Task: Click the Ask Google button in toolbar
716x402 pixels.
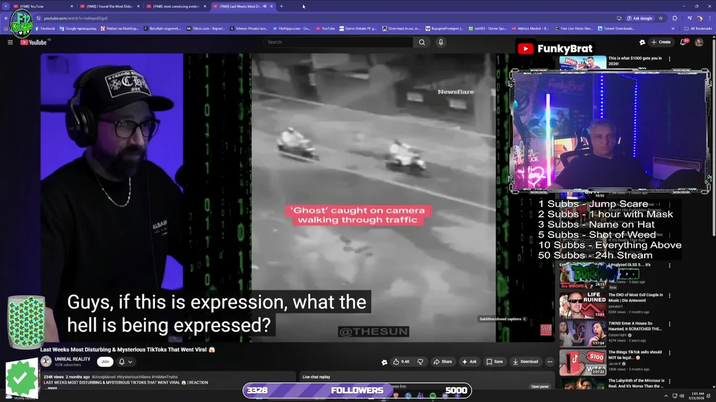Action: pyautogui.click(x=639, y=18)
